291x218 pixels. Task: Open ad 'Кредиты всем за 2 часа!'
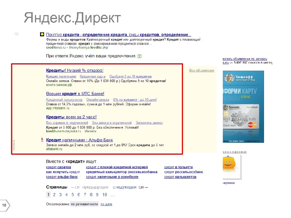coord(71,117)
